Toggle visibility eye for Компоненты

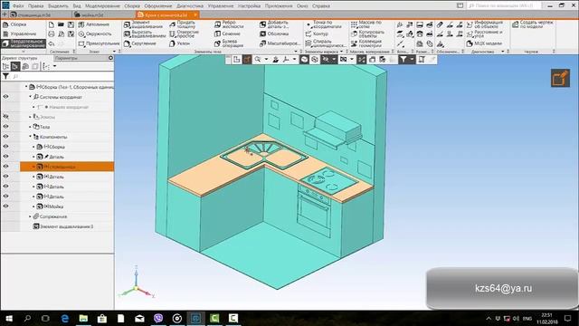click(5, 137)
